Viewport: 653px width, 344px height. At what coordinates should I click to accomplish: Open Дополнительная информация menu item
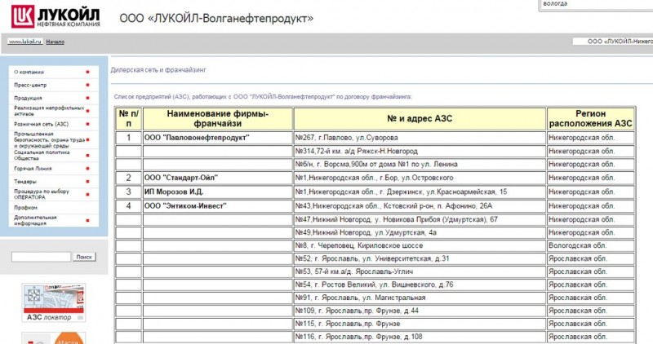click(35, 220)
